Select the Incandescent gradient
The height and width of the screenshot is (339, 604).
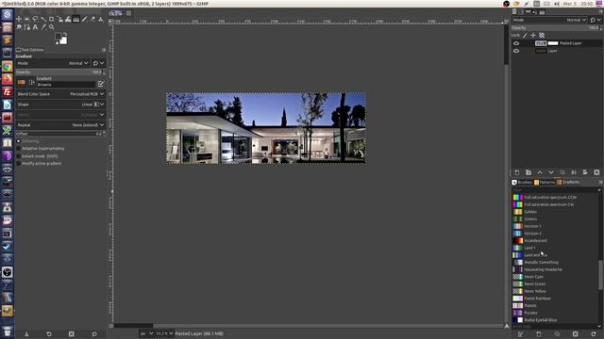555,241
